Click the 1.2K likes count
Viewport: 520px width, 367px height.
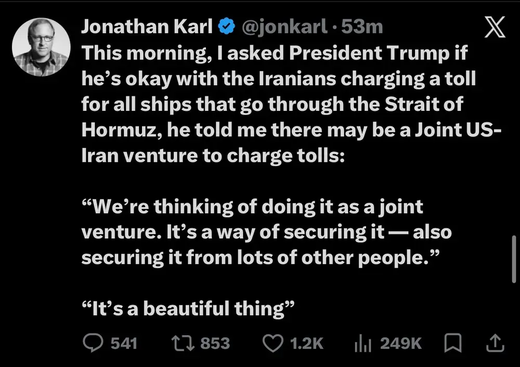[x=307, y=343]
